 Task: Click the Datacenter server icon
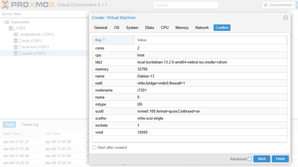click(x=7, y=22)
